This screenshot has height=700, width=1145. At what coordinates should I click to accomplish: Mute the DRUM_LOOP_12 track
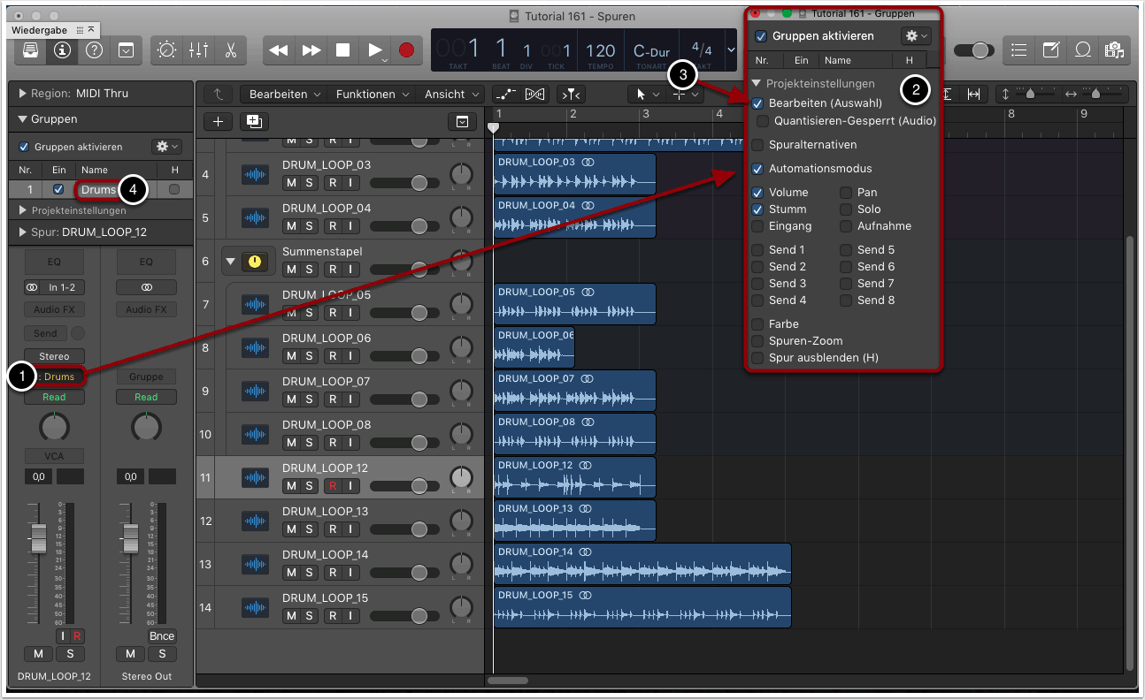pos(291,485)
